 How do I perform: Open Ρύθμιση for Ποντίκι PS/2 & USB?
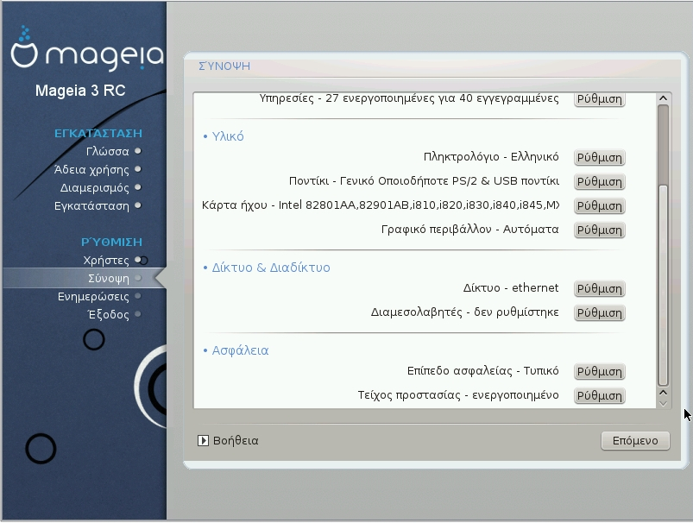click(599, 182)
